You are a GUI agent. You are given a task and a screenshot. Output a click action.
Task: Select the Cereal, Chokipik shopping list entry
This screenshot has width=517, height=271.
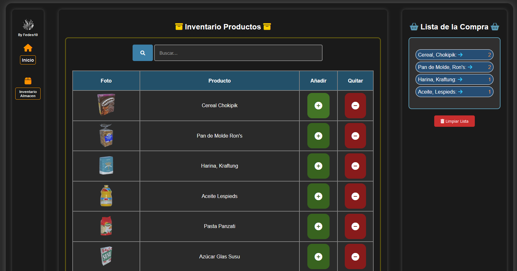click(454, 55)
